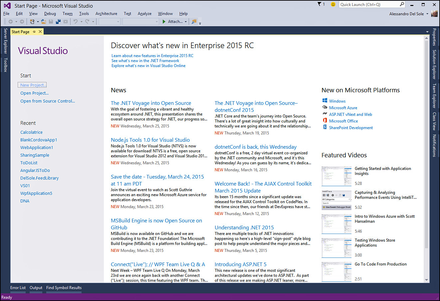This screenshot has width=440, height=301.
Task: Expand the Redo history dropdown
Action: (93, 22)
